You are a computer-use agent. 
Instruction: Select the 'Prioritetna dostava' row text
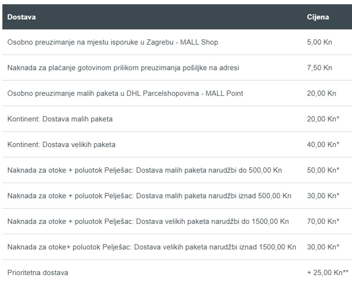[38, 273]
